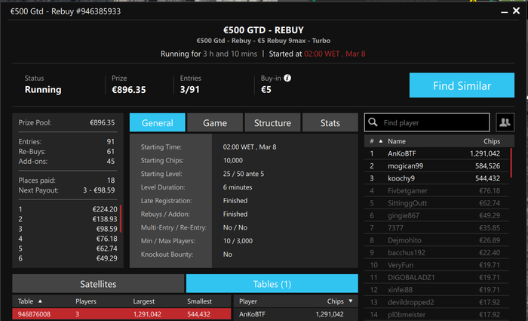Image resolution: width=528 pixels, height=321 pixels.
Task: Click the Buy-in info icon
Action: pos(287,78)
